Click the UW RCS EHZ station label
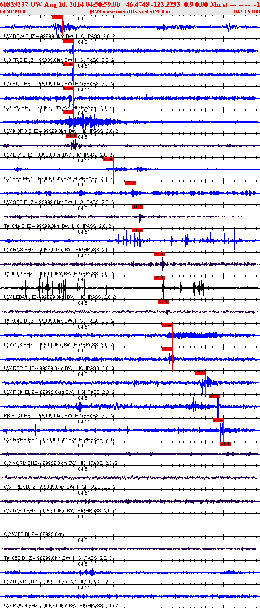 tap(19, 250)
